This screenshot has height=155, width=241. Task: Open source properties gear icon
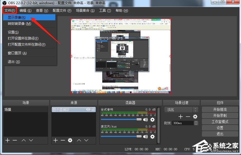[x=70, y=140]
